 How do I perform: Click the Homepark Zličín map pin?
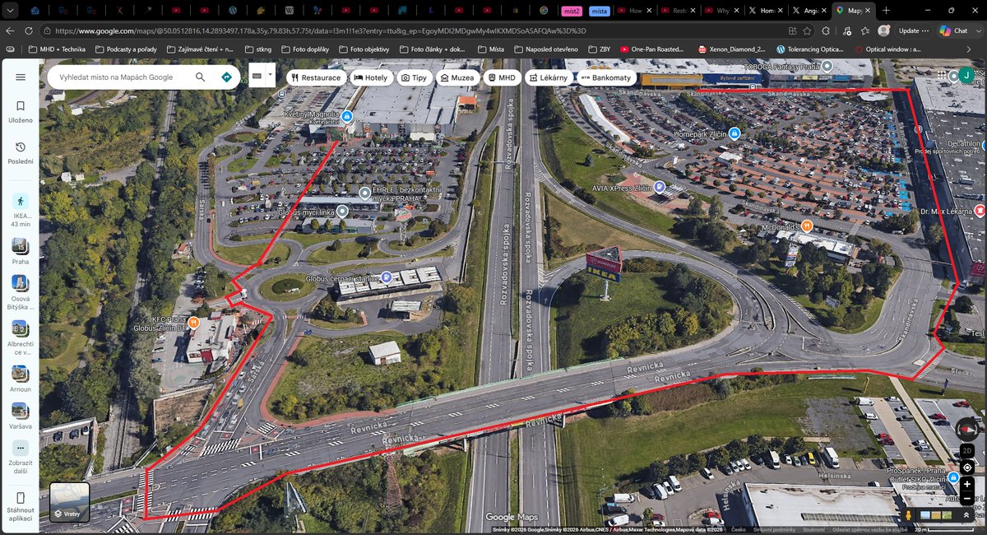click(x=734, y=133)
